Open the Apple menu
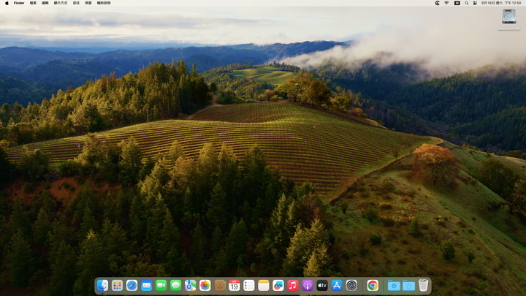This screenshot has width=526, height=296. (7, 3)
